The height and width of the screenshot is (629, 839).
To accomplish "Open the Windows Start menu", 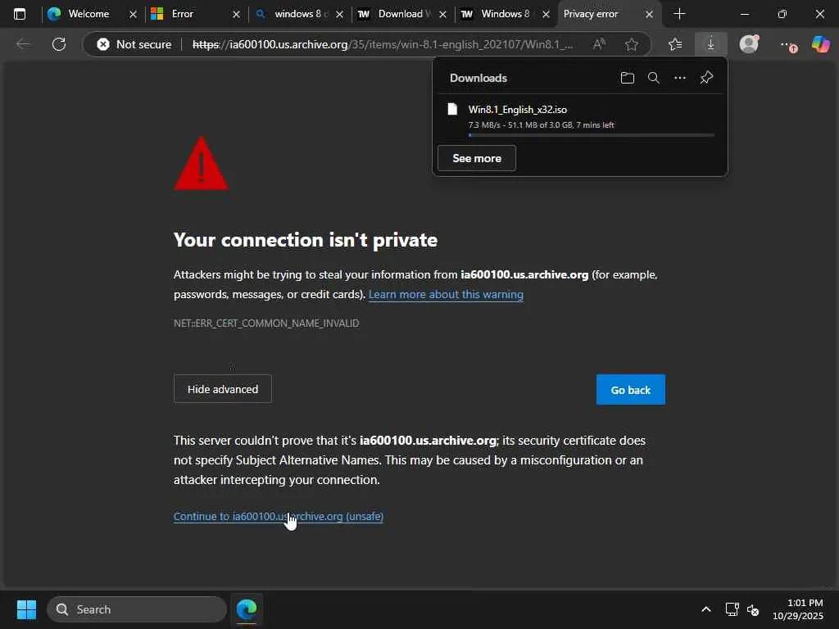I will coord(26,609).
